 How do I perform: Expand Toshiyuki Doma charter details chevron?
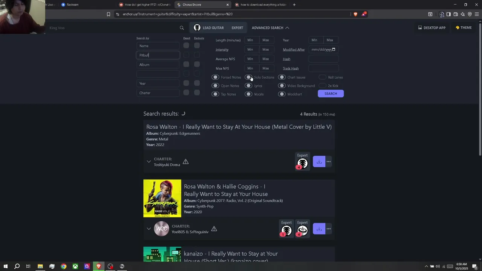pyautogui.click(x=149, y=162)
